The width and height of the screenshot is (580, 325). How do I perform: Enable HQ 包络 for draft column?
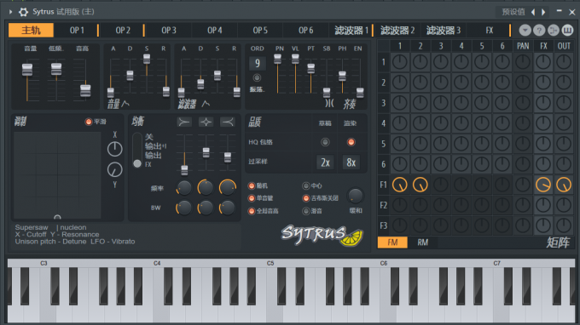click(325, 142)
